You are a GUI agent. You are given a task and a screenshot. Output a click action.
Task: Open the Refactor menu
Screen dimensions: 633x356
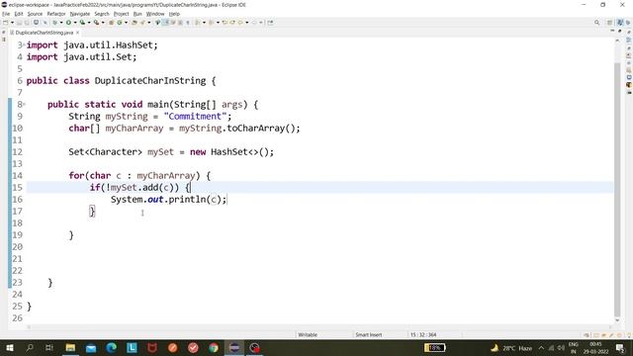coord(56,14)
